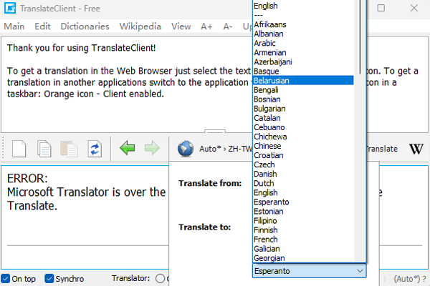Viewport: 430px width, 286px height.
Task: Click the language list scrollbar thumb
Action: tap(360, 37)
